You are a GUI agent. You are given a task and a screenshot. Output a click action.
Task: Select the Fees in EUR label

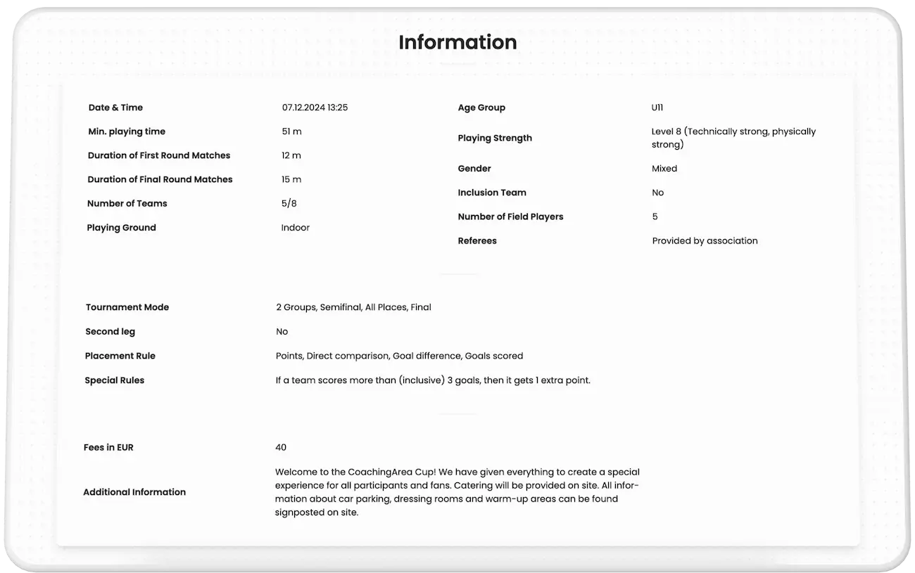click(x=108, y=447)
